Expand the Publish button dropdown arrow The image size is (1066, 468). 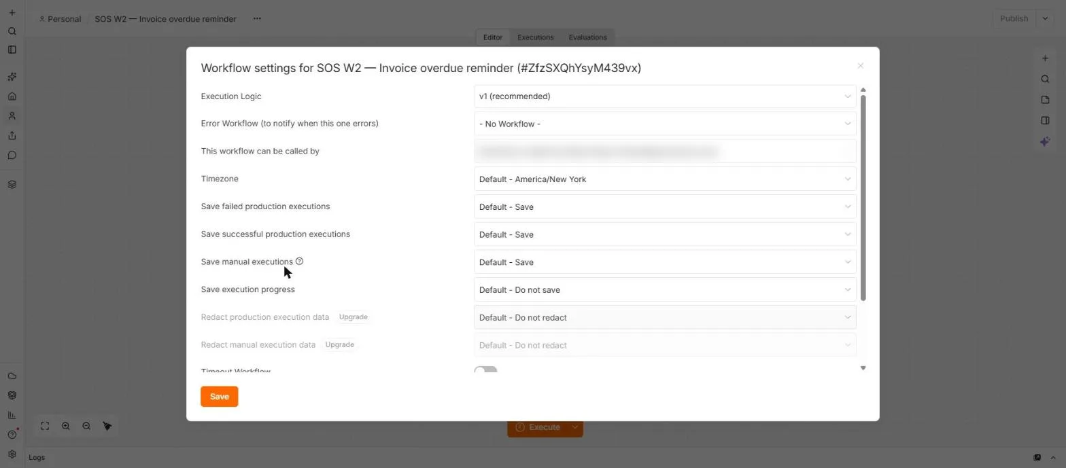[x=1045, y=18]
